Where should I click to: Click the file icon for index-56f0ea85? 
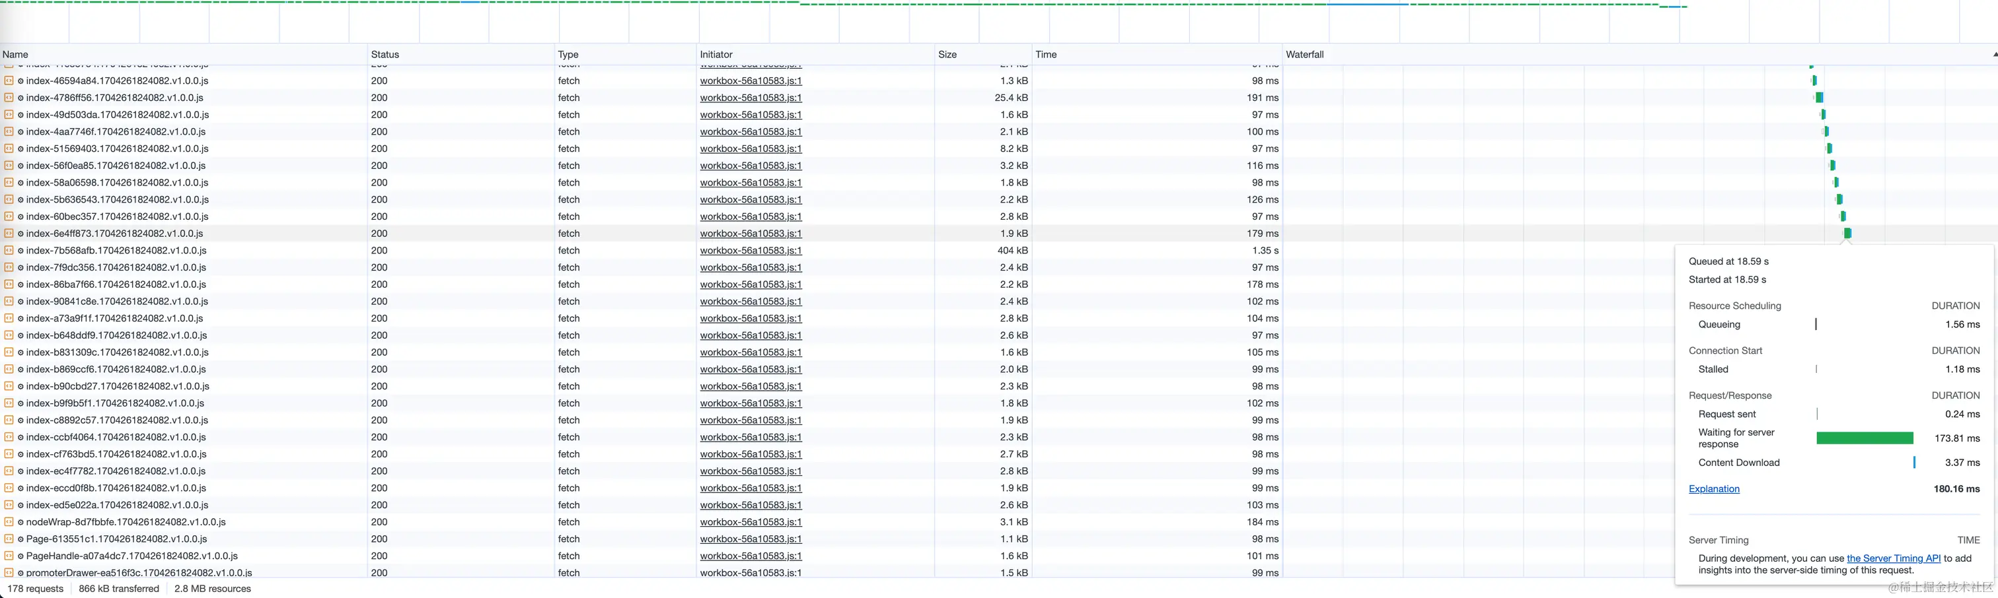(9, 166)
